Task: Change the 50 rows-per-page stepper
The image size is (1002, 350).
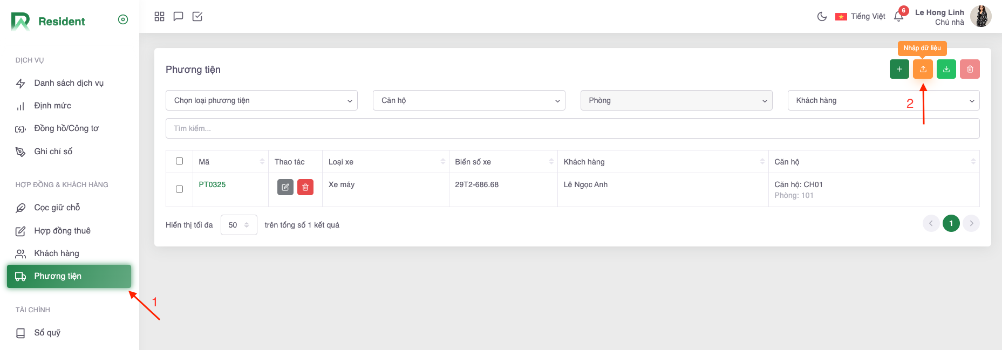Action: pyautogui.click(x=238, y=225)
